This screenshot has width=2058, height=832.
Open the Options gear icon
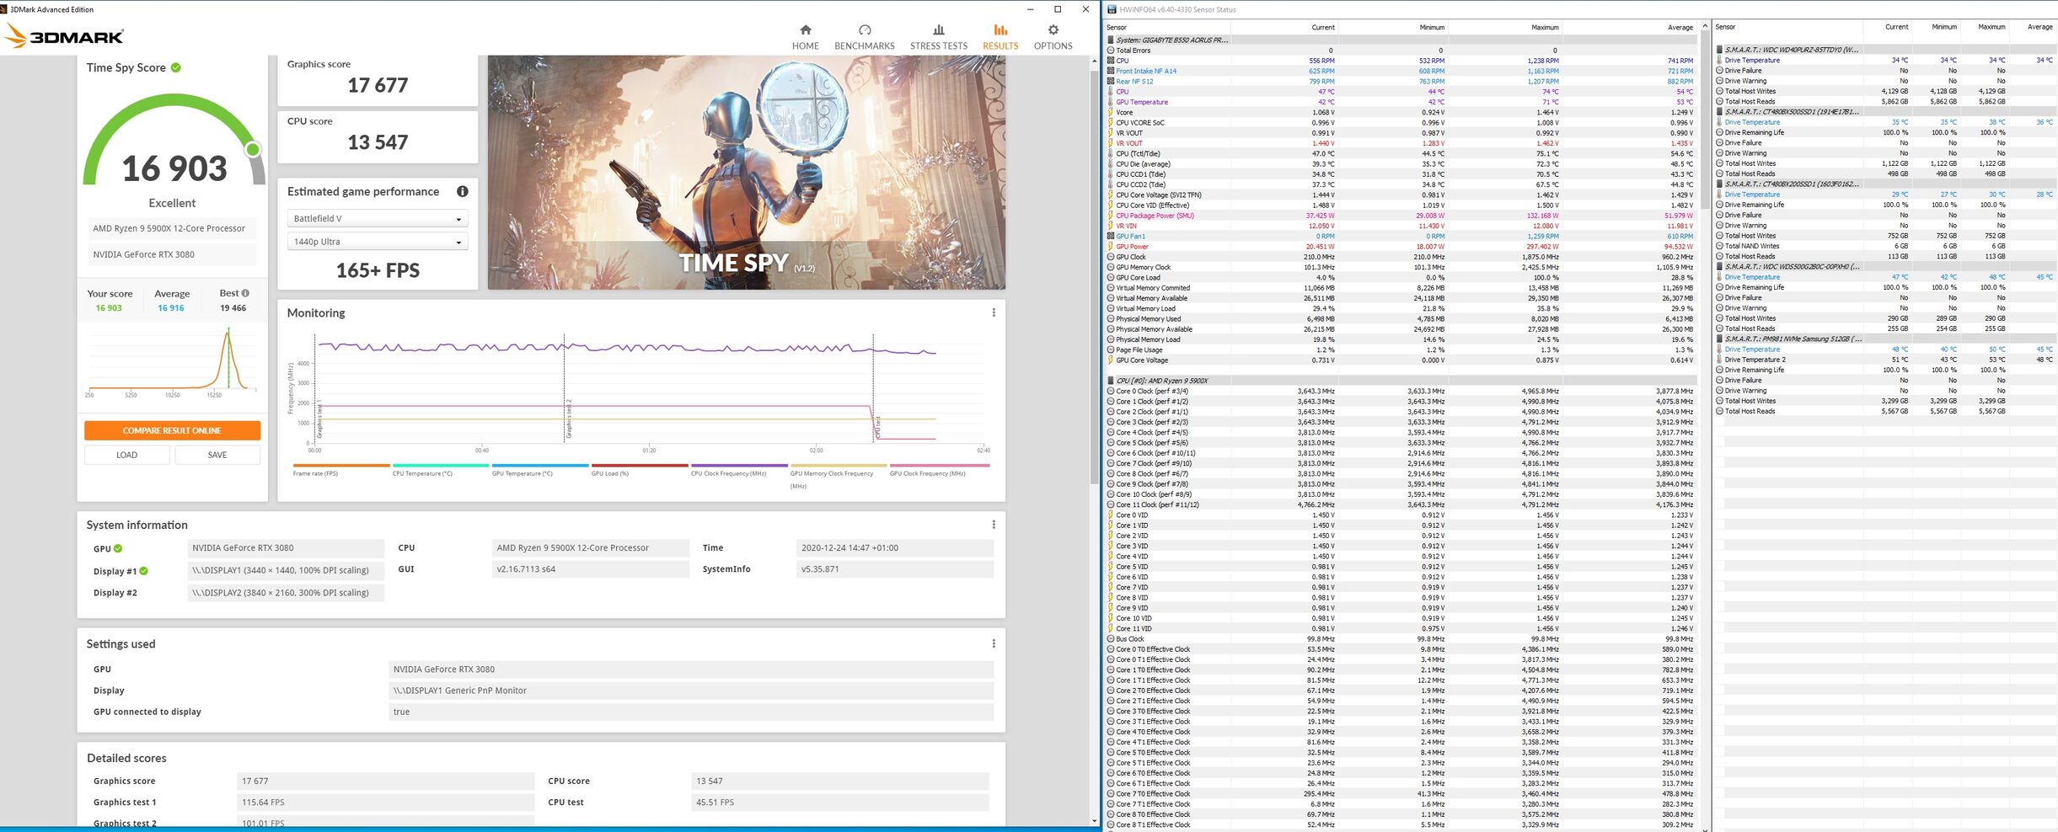[x=1053, y=30]
